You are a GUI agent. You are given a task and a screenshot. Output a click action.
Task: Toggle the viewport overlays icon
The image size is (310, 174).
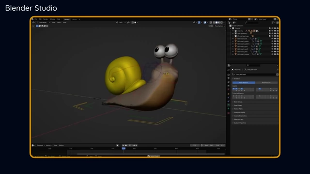pyautogui.click(x=205, y=23)
